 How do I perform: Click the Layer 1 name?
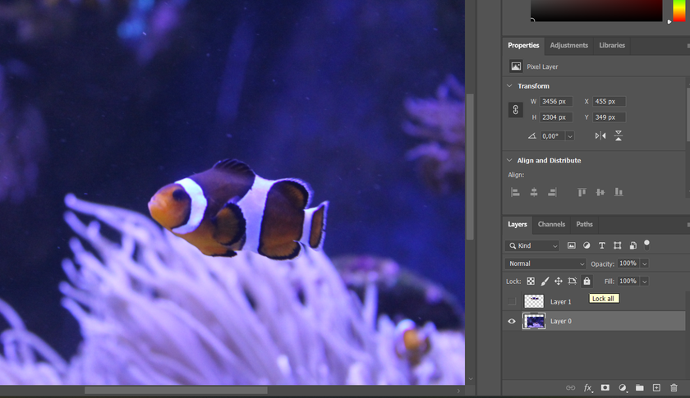coord(560,302)
